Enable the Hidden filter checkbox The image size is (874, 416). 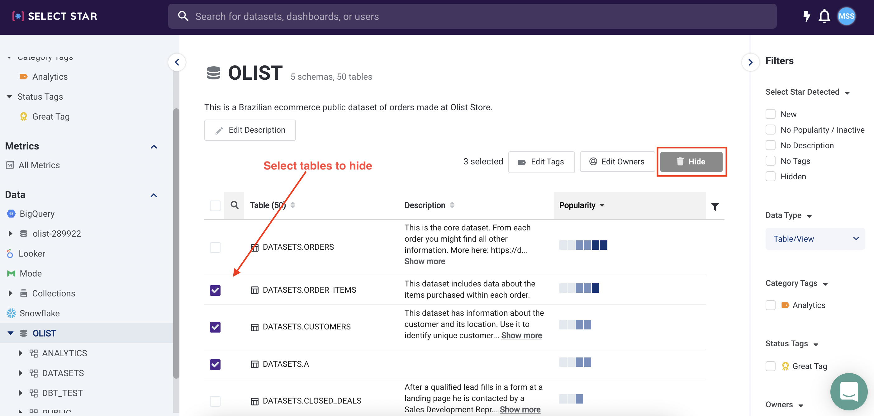771,177
